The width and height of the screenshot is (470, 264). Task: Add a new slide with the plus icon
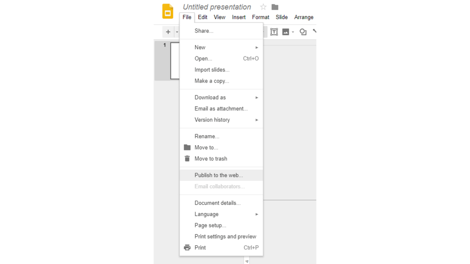tap(168, 32)
